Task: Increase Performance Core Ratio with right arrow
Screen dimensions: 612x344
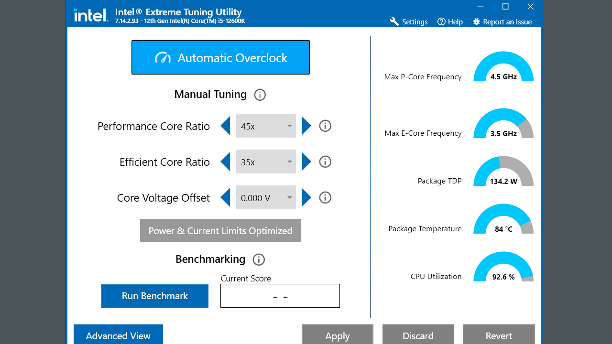Action: (306, 126)
